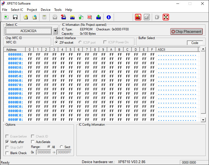Open the Device menu
The width and height of the screenshot is (209, 165).
click(45, 10)
